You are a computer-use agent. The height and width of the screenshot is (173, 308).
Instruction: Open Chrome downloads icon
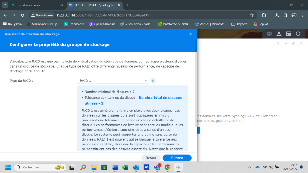pos(277,15)
